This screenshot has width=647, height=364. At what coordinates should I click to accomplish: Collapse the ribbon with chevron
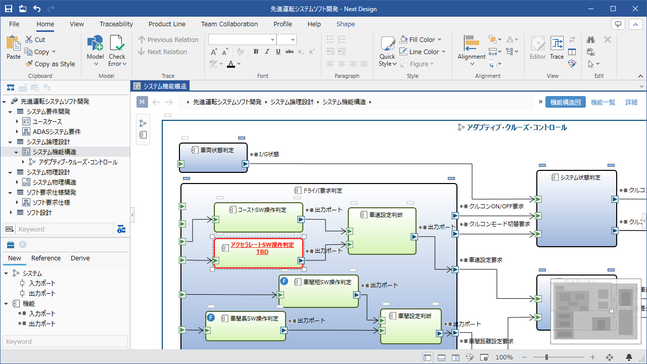pyautogui.click(x=641, y=75)
